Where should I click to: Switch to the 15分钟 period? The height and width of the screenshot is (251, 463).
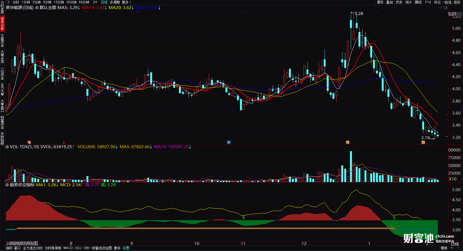point(59,2)
